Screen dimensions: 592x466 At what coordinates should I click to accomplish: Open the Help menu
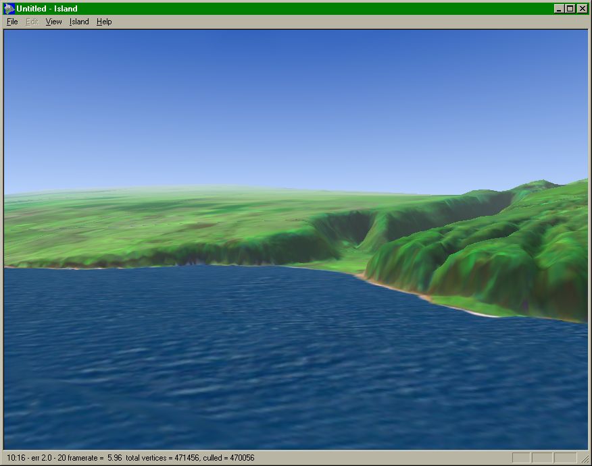tap(104, 22)
